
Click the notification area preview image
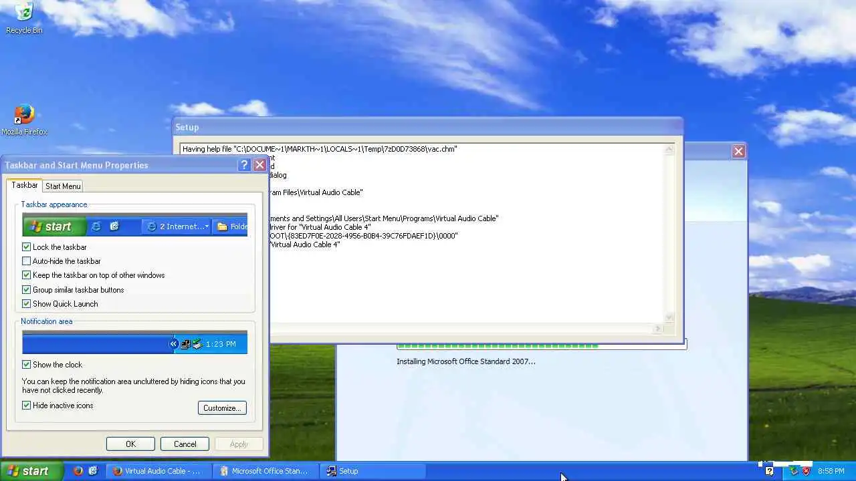pos(134,342)
